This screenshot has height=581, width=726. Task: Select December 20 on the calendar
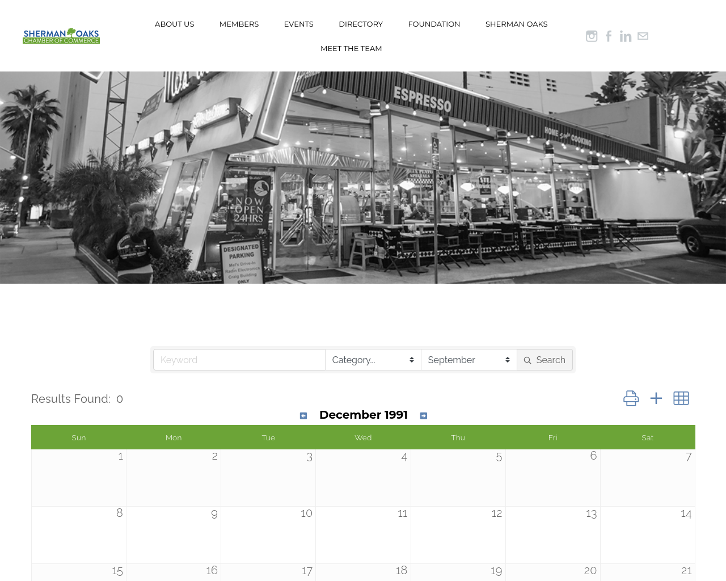coord(553,572)
